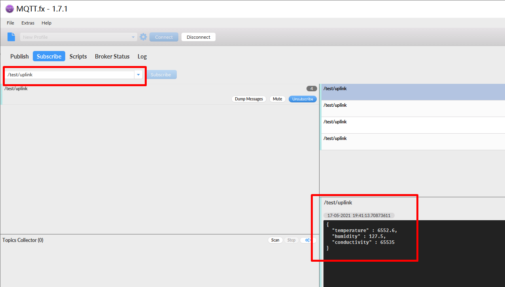Open the Extras menu
Screen dimensions: 505x287
[28, 23]
